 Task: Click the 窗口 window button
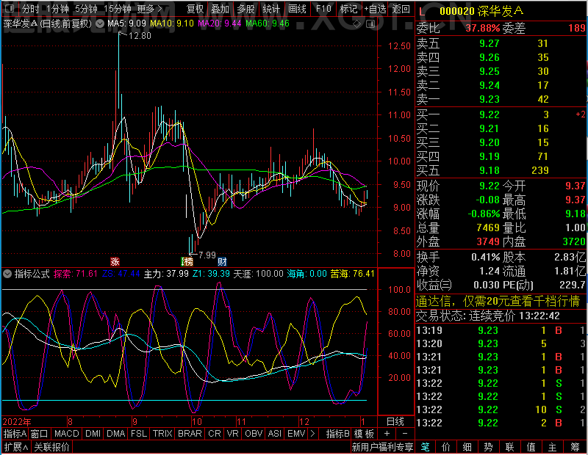click(x=40, y=434)
